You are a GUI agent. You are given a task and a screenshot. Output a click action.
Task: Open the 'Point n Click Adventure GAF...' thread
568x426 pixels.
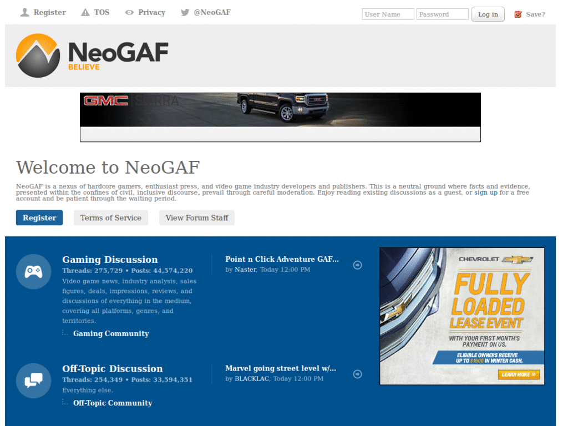pyautogui.click(x=282, y=260)
